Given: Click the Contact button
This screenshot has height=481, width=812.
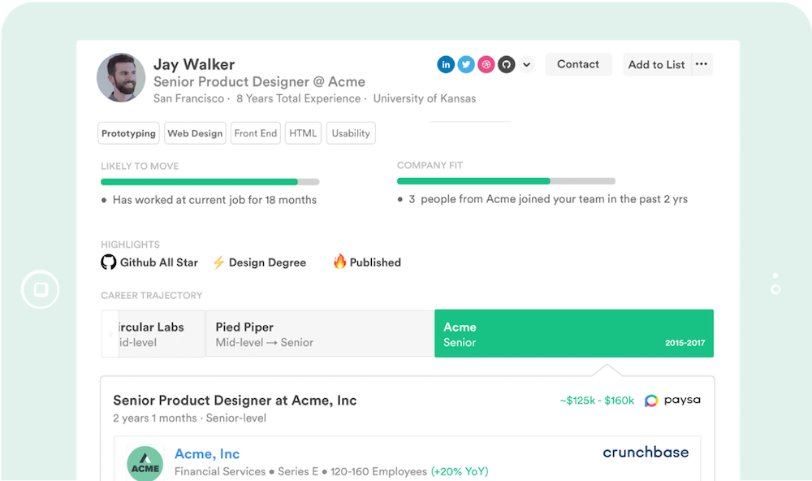Looking at the screenshot, I should (578, 64).
